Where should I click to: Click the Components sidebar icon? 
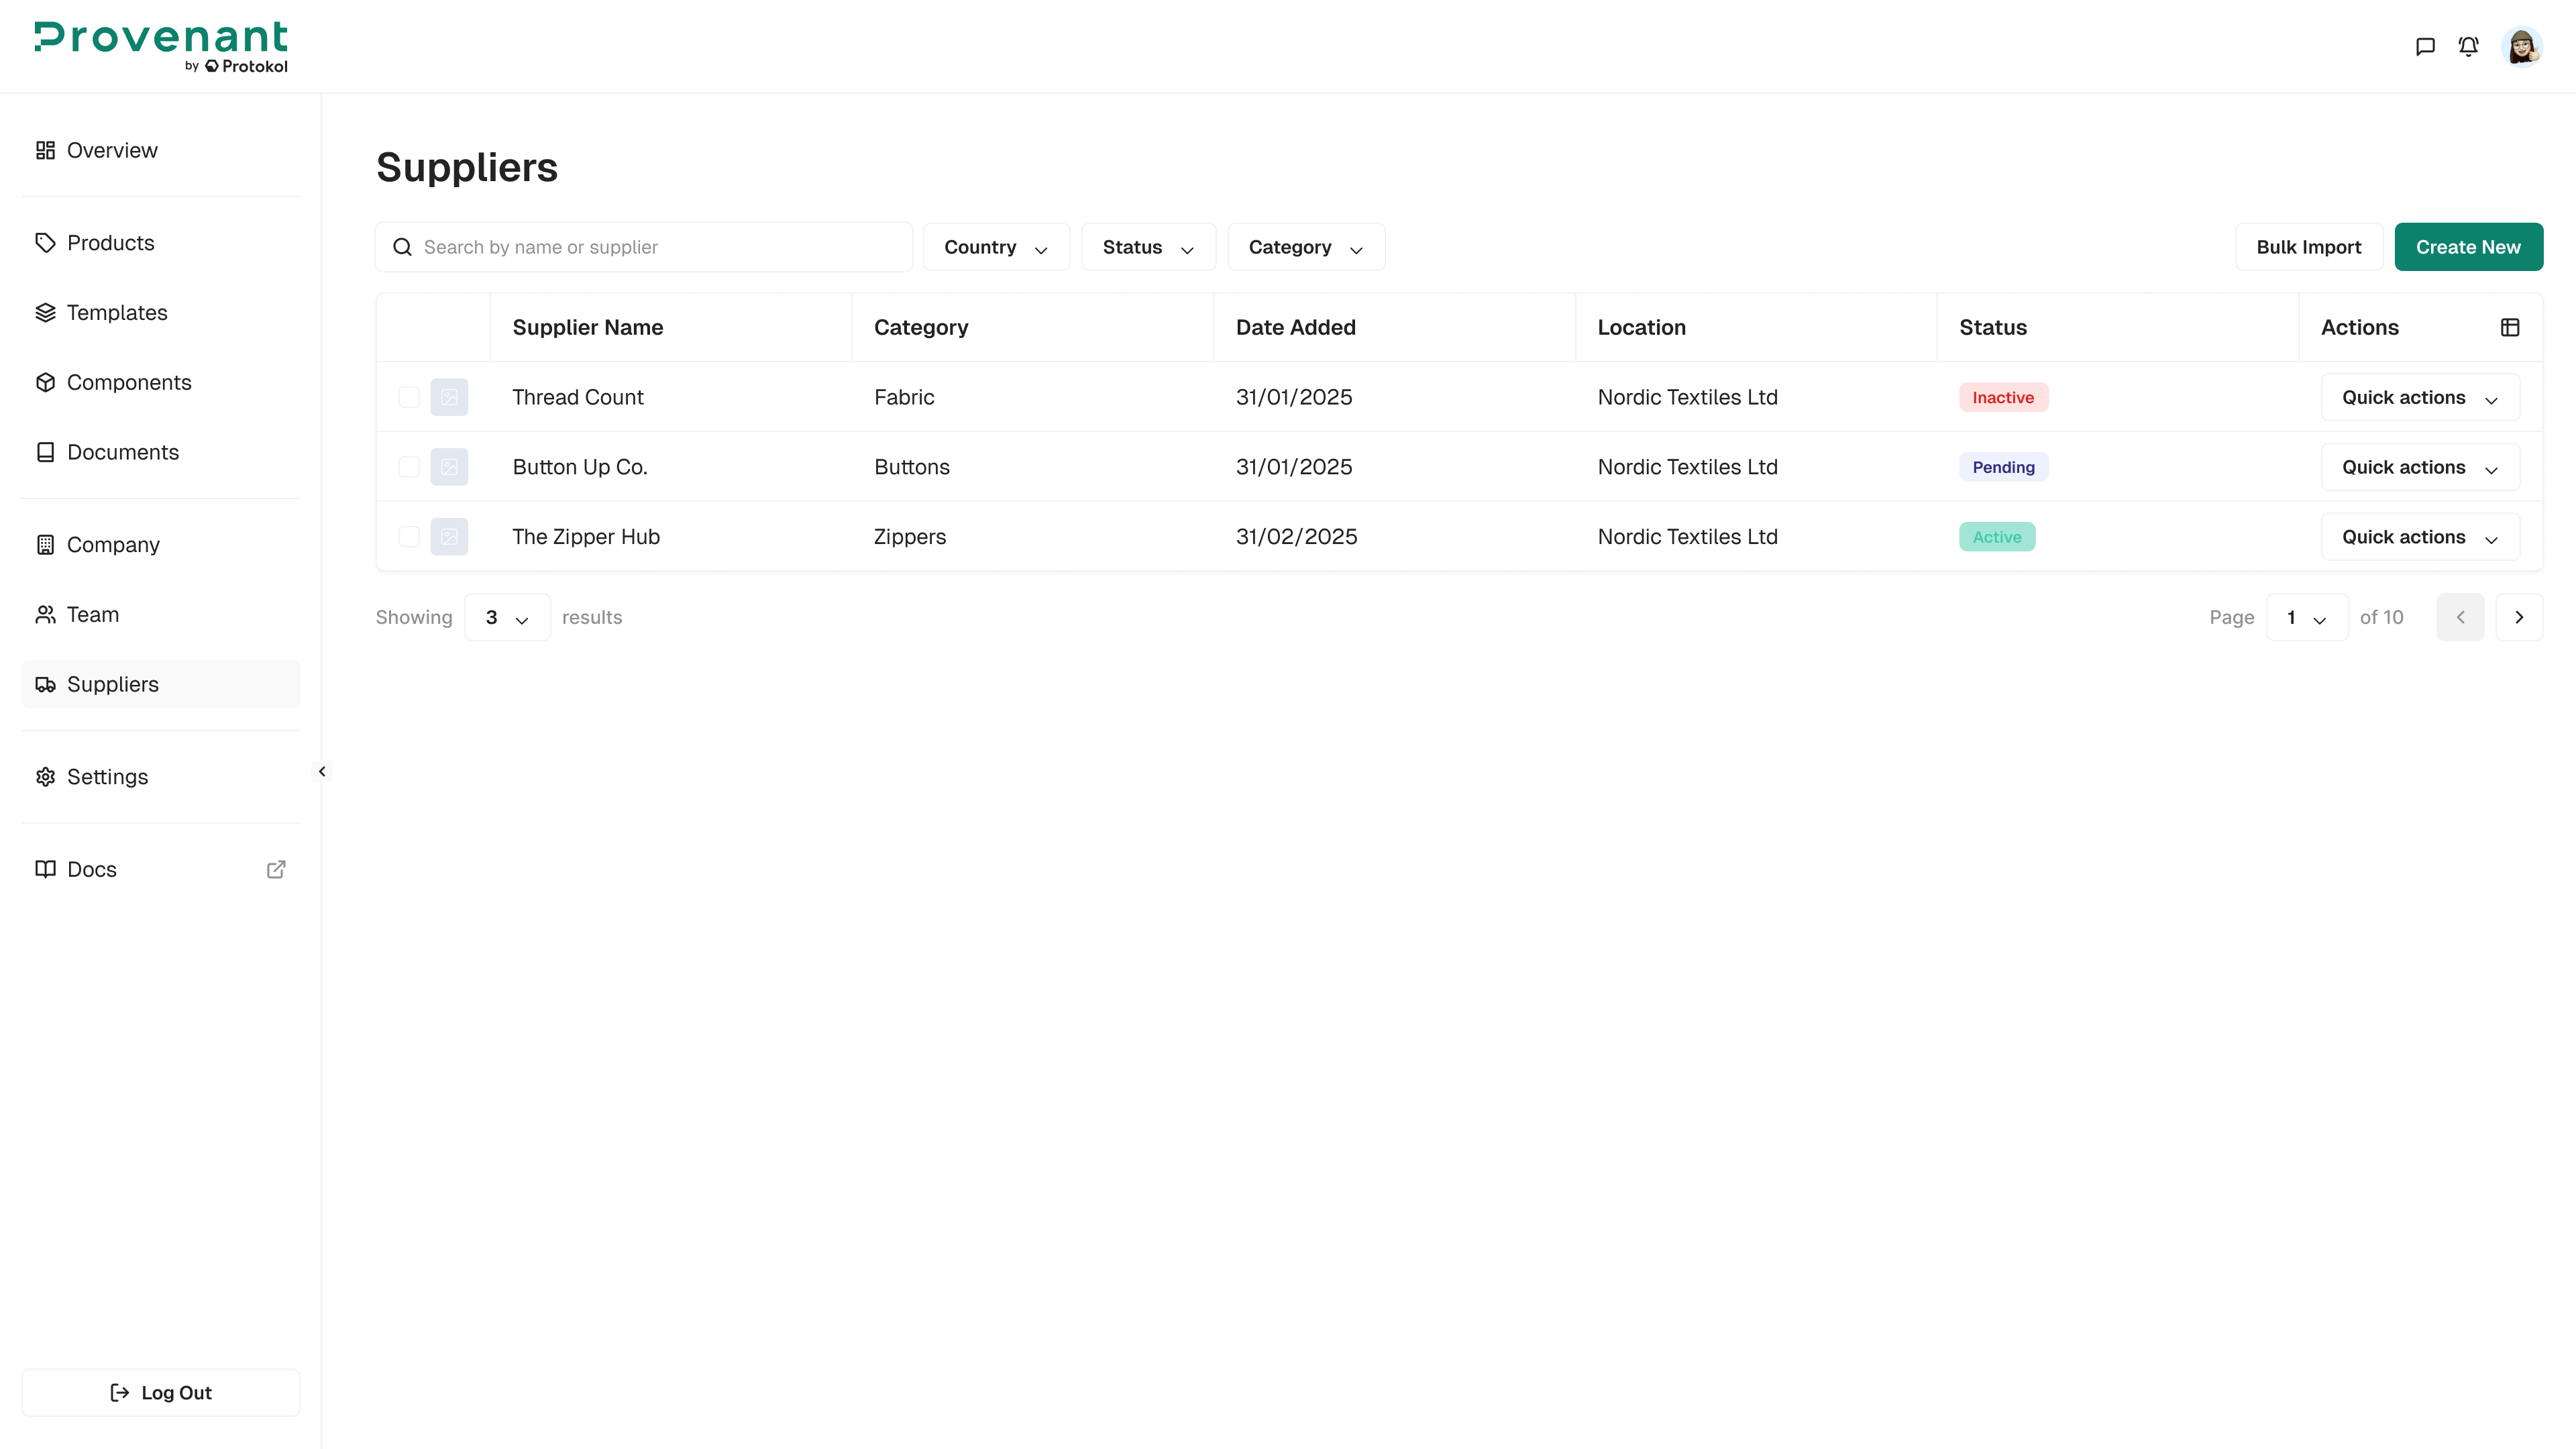[45, 382]
